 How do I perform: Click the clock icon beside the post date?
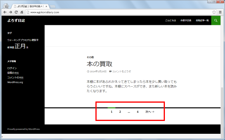click(88, 72)
